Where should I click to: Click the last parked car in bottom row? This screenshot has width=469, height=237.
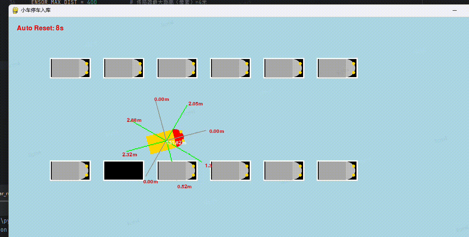[x=338, y=171]
